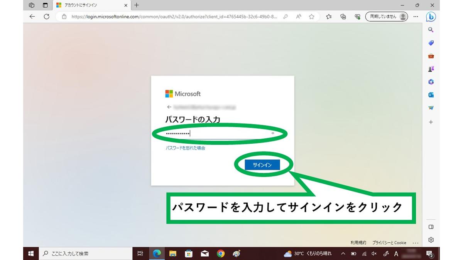Add to the sidebar with plus icon
This screenshot has width=463, height=260.
(x=431, y=122)
